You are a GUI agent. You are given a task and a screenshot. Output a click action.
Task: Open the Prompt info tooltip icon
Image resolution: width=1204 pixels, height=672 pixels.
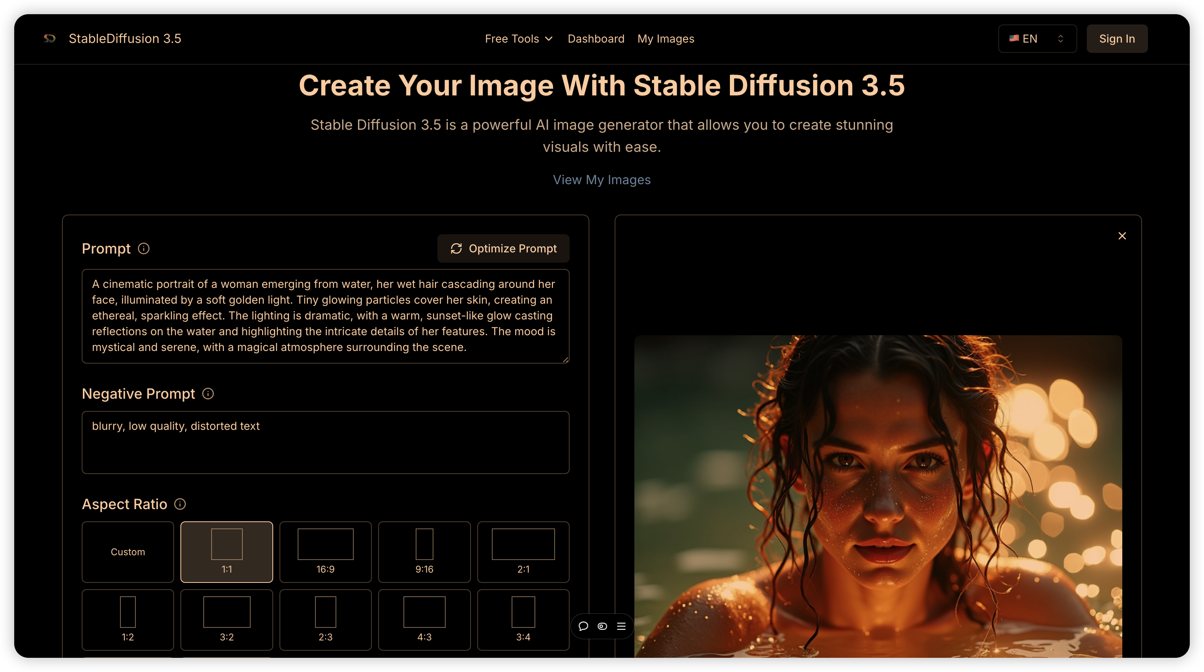[x=143, y=248]
